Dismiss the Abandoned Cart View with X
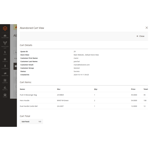Image resolution: width=151 pixels, height=151 pixels. coord(147,28)
